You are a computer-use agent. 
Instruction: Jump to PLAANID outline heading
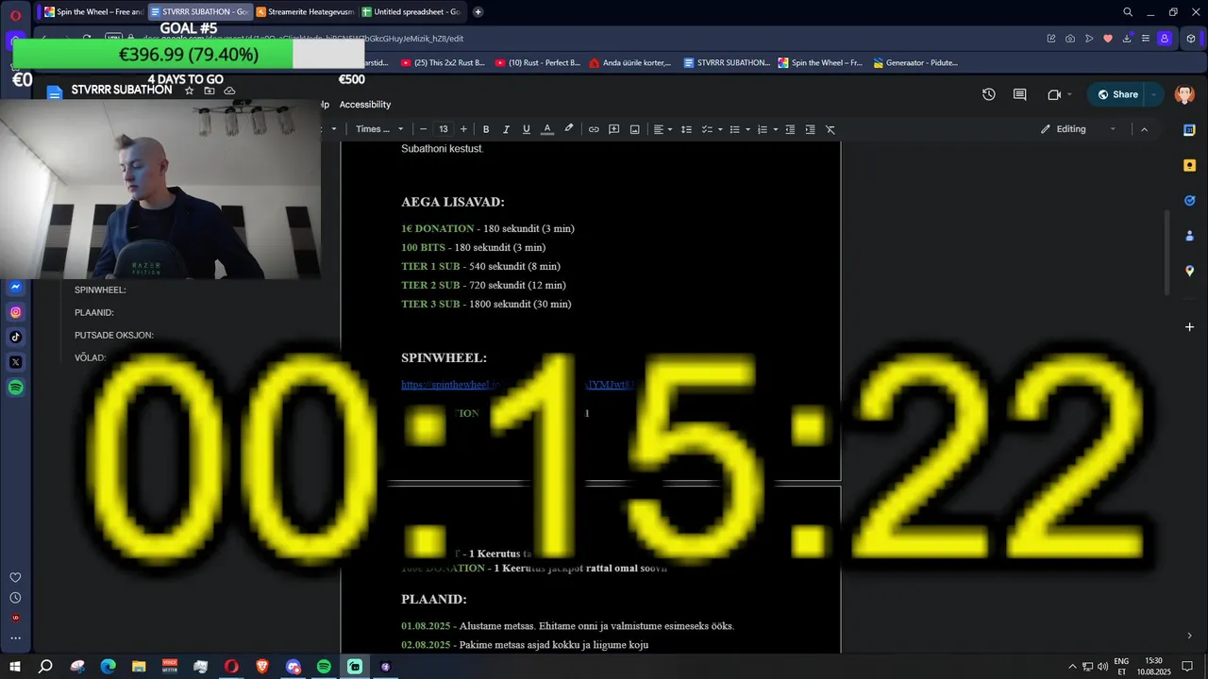[x=94, y=312]
